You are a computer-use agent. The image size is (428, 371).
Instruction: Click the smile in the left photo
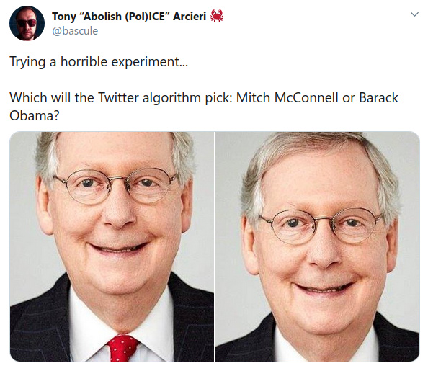click(118, 247)
